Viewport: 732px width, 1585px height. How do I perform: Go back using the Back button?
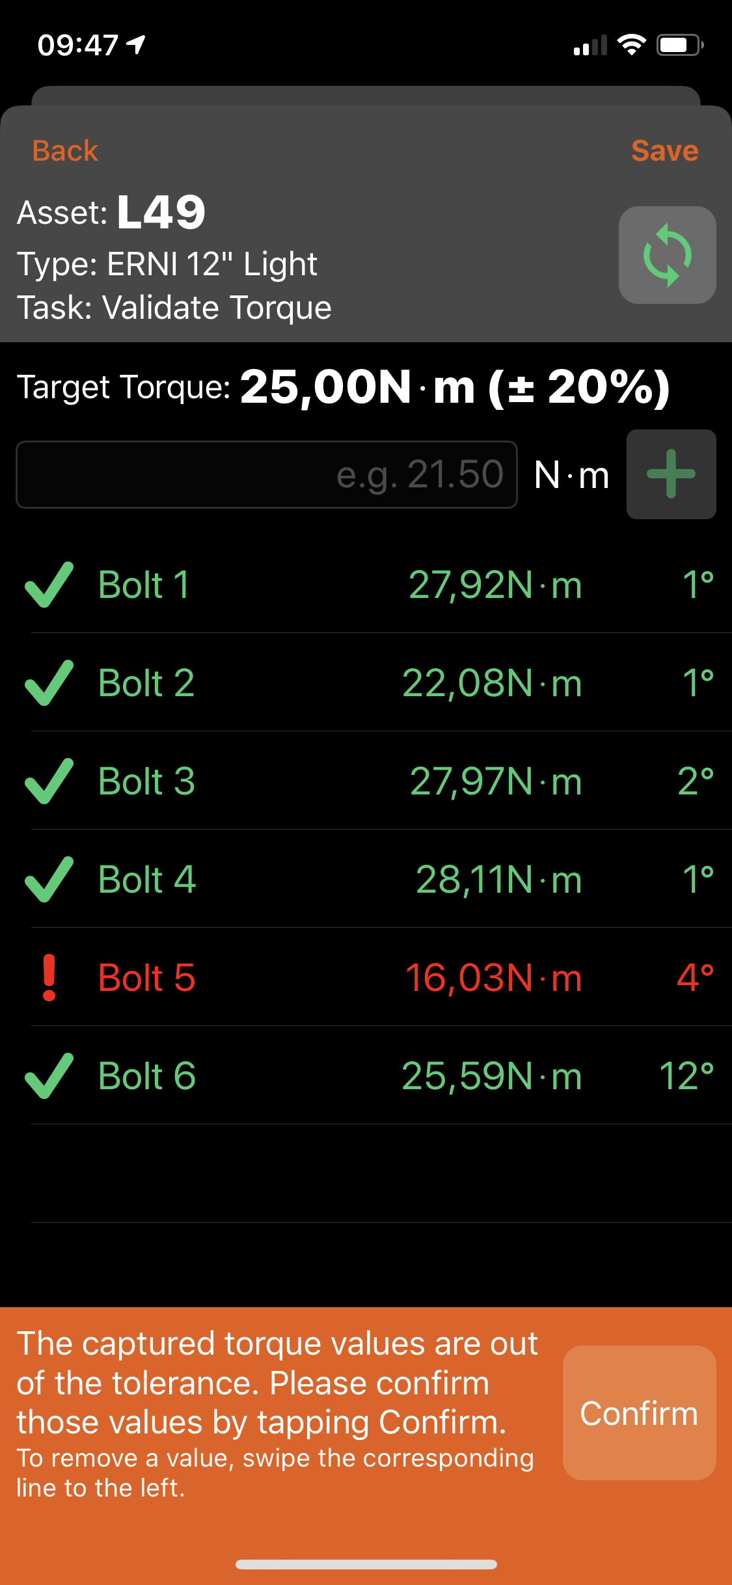[x=65, y=151]
